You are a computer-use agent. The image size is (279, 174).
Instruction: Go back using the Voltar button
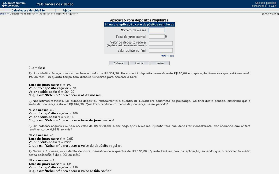[x=160, y=63]
